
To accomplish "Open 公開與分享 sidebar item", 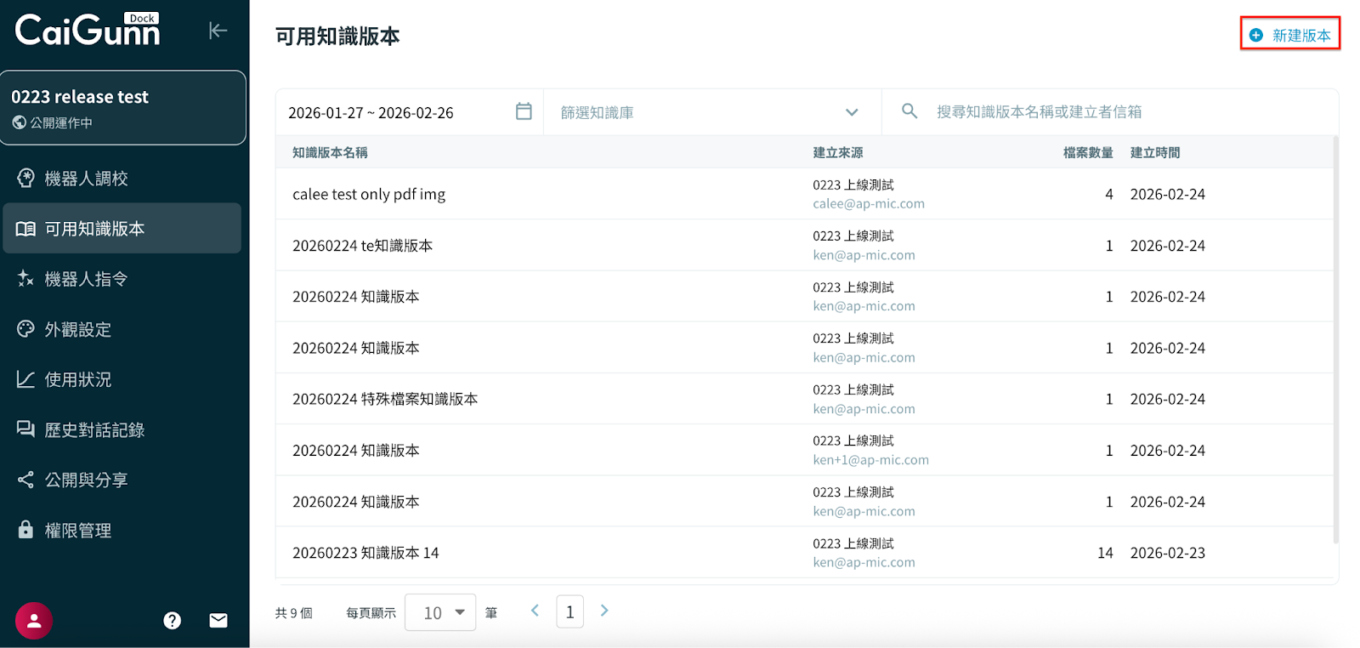I will click(86, 480).
